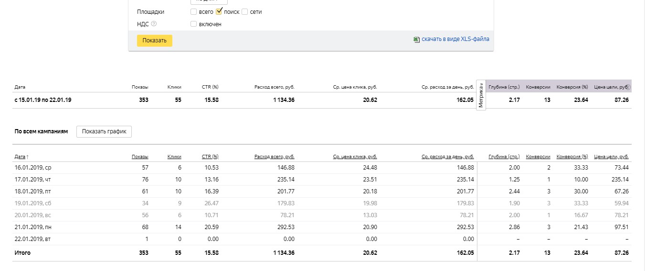
Task: Uncheck the 'поиск' platforms checkbox
Action: coord(219,12)
